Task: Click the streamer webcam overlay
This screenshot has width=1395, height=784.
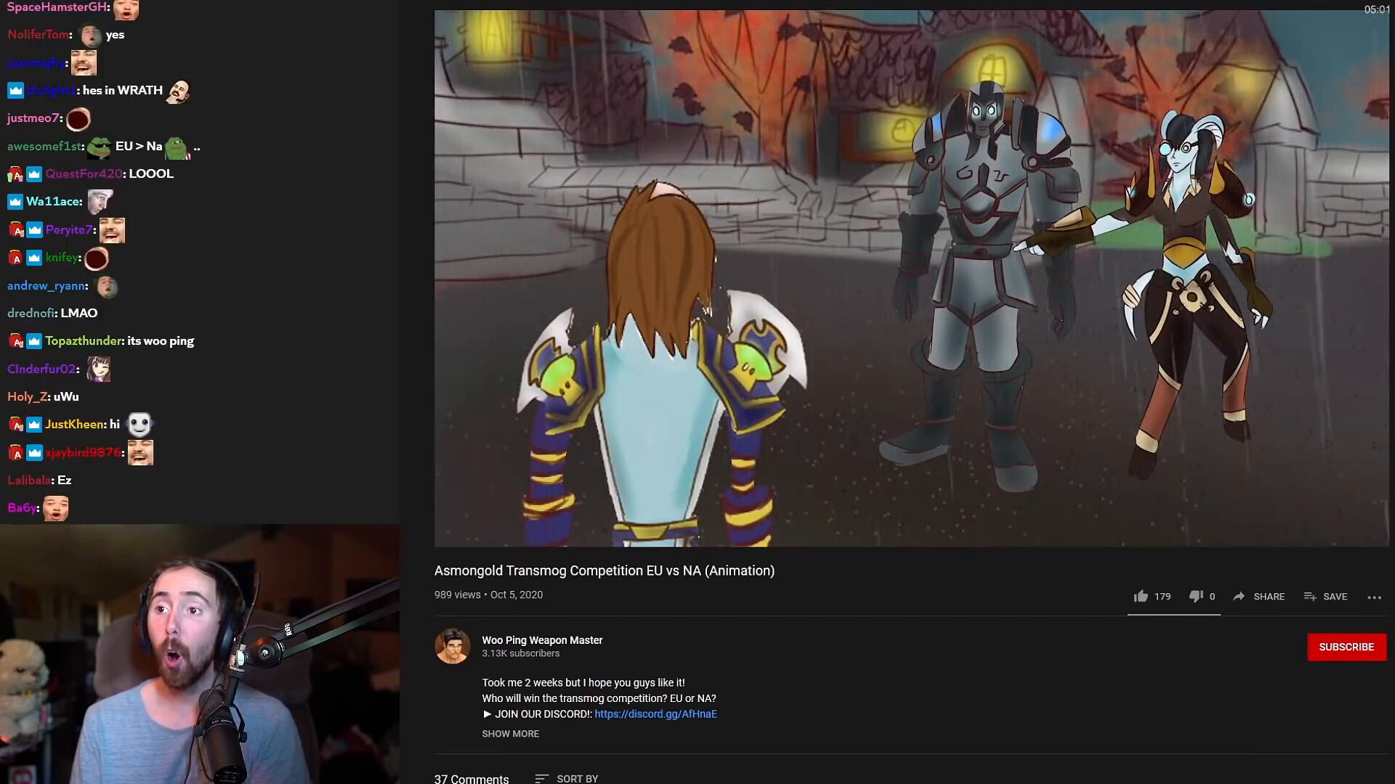Action: 199,653
